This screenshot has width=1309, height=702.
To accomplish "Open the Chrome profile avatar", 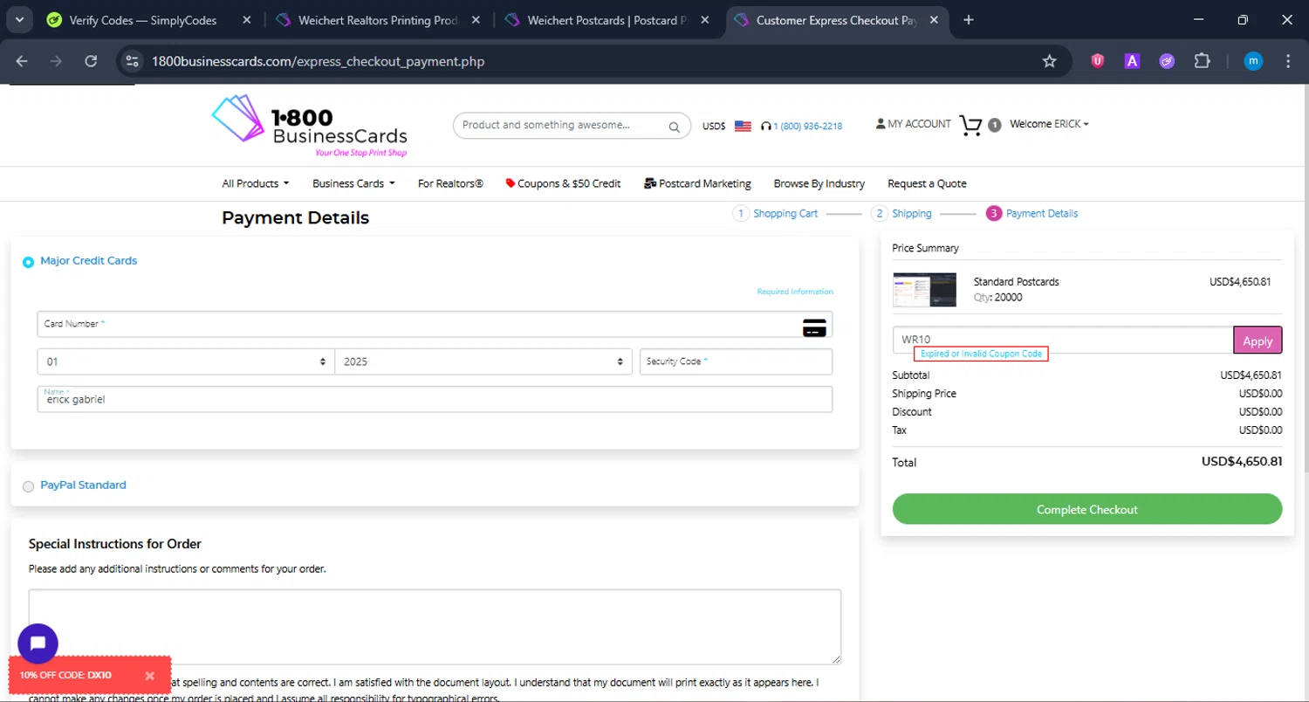I will pos(1253,61).
